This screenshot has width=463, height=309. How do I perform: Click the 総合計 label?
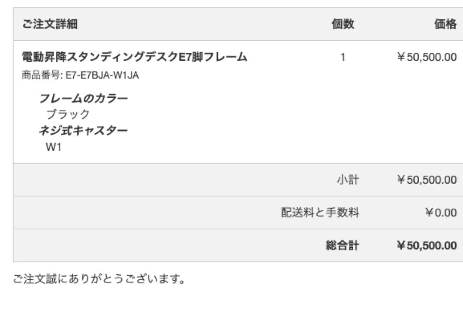pos(342,246)
